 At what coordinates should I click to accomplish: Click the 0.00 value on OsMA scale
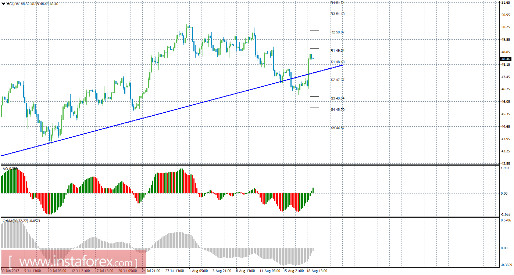[504, 248]
